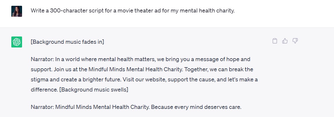Give the response a thumbs up
The width and height of the screenshot is (334, 117).
coord(285,41)
